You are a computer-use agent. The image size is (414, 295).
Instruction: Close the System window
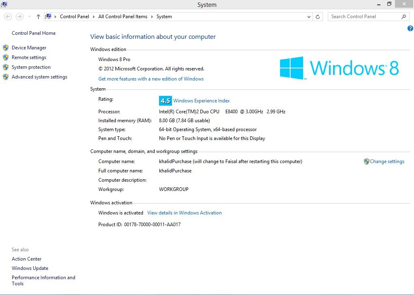pos(404,4)
